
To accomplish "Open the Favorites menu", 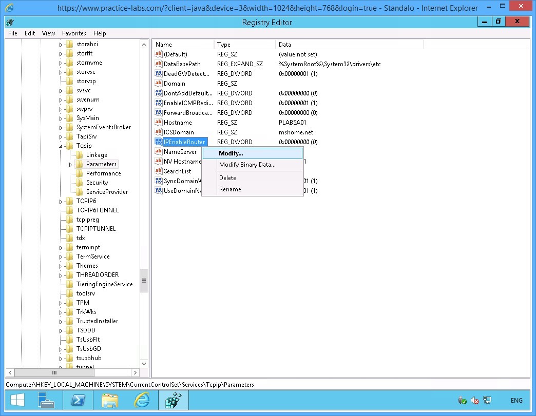I will coord(74,33).
